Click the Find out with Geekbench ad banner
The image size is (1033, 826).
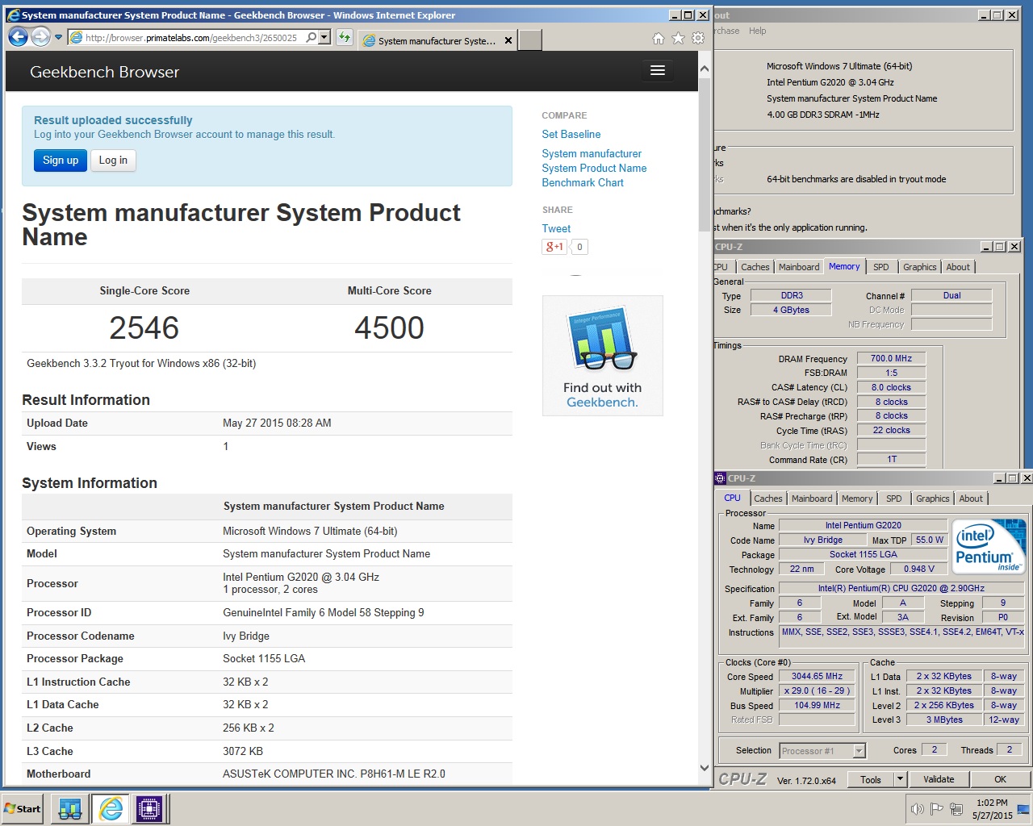point(602,356)
